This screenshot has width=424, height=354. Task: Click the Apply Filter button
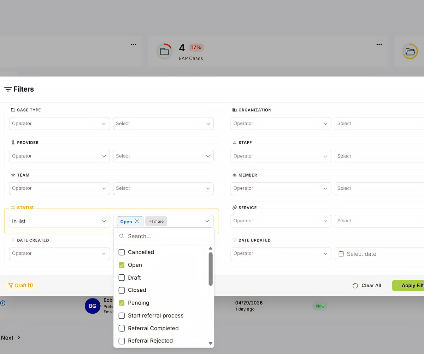coord(408,285)
